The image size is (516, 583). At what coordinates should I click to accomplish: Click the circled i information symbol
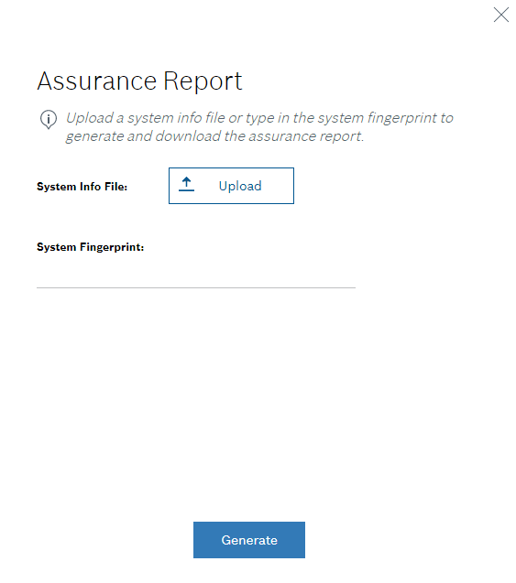click(x=49, y=119)
